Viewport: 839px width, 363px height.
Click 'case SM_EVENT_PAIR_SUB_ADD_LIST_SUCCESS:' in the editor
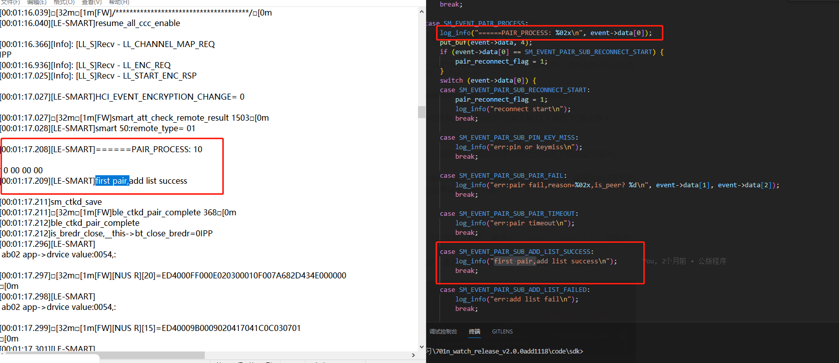click(x=517, y=251)
